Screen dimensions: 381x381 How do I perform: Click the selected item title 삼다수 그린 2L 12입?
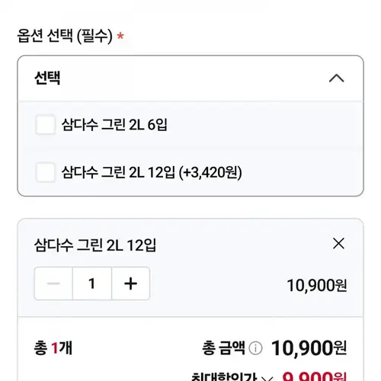95,245
